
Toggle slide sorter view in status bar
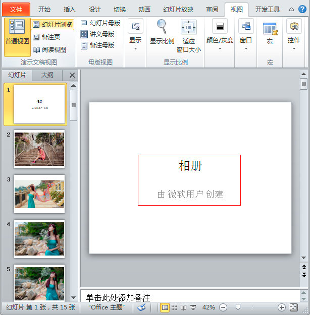174,307
